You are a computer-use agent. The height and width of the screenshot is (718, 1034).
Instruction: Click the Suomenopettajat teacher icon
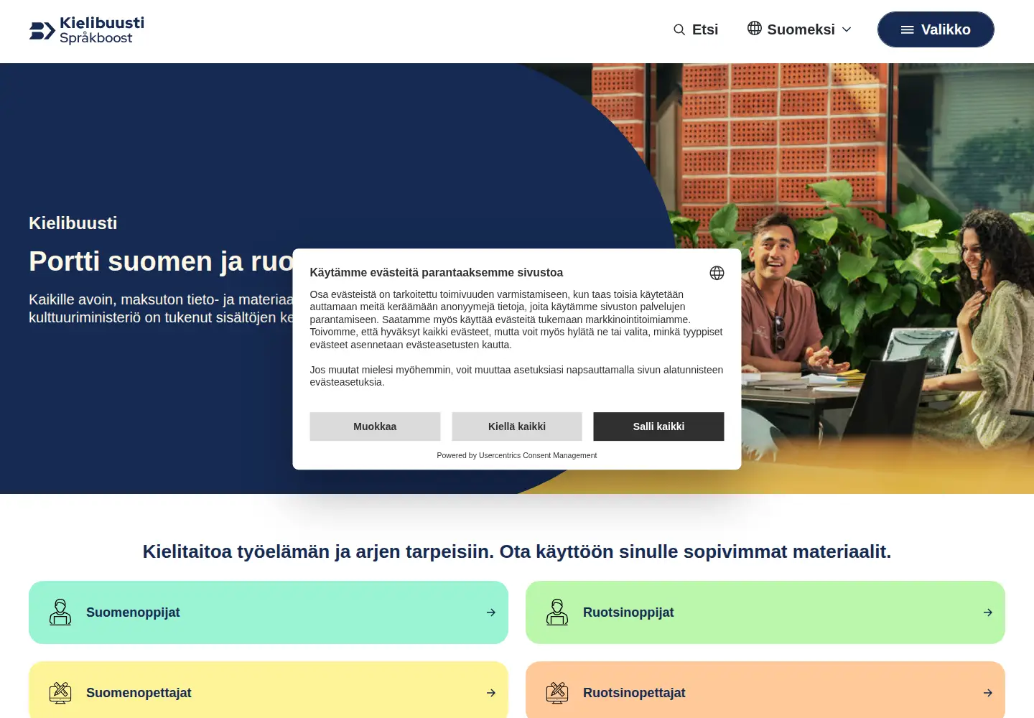[60, 693]
